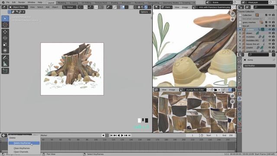Select the Scale tool in left toolbar
The width and height of the screenshot is (277, 156).
tap(5, 44)
